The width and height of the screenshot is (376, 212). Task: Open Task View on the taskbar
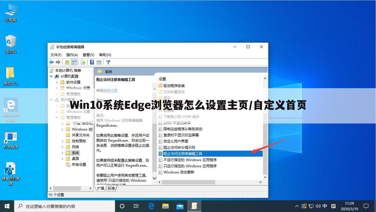(136, 206)
